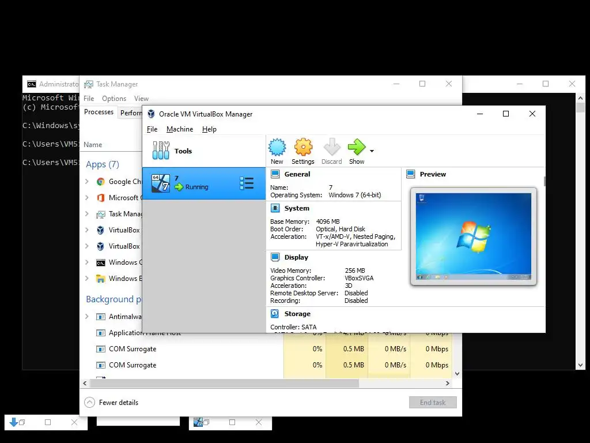The height and width of the screenshot is (443, 590).
Task: Expand Antimalware background process row
Action: point(87,317)
